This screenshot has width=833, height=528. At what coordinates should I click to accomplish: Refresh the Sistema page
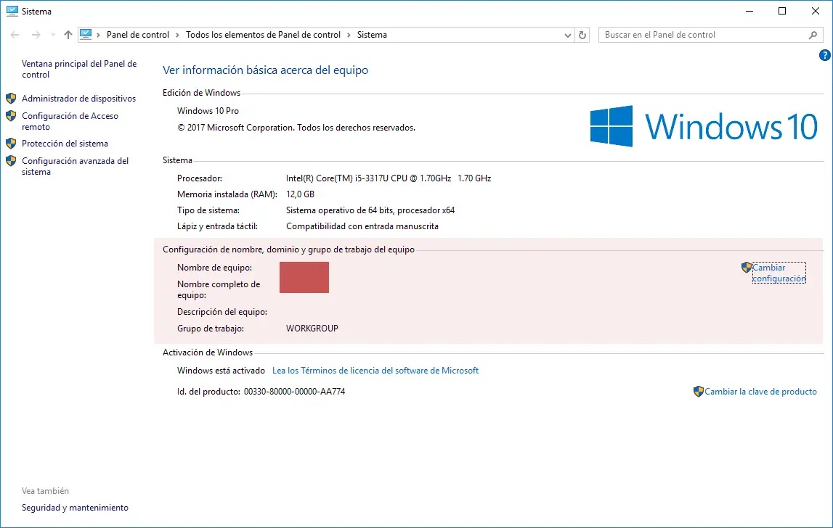click(582, 35)
